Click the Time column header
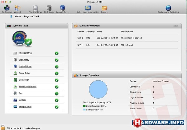Image resolution: width=187 pixels, height=130 pixels. (x=99, y=32)
